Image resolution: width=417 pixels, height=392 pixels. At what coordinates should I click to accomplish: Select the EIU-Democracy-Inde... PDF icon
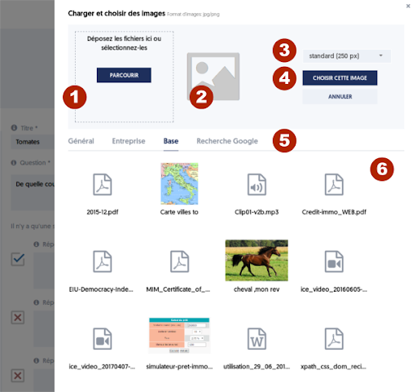103,262
